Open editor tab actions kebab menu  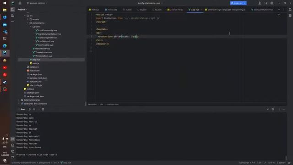284,10
